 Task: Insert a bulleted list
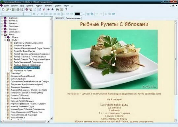[x=64, y=14]
